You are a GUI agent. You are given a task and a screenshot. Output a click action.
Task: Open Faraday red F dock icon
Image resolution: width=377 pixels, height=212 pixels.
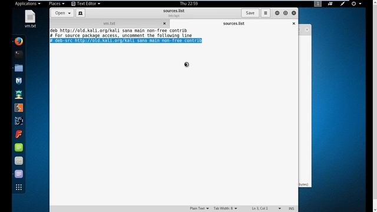coord(19,134)
